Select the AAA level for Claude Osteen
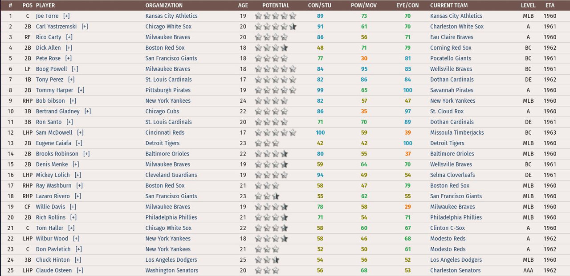Image resolution: width=570 pixels, height=276 pixels. [528, 271]
